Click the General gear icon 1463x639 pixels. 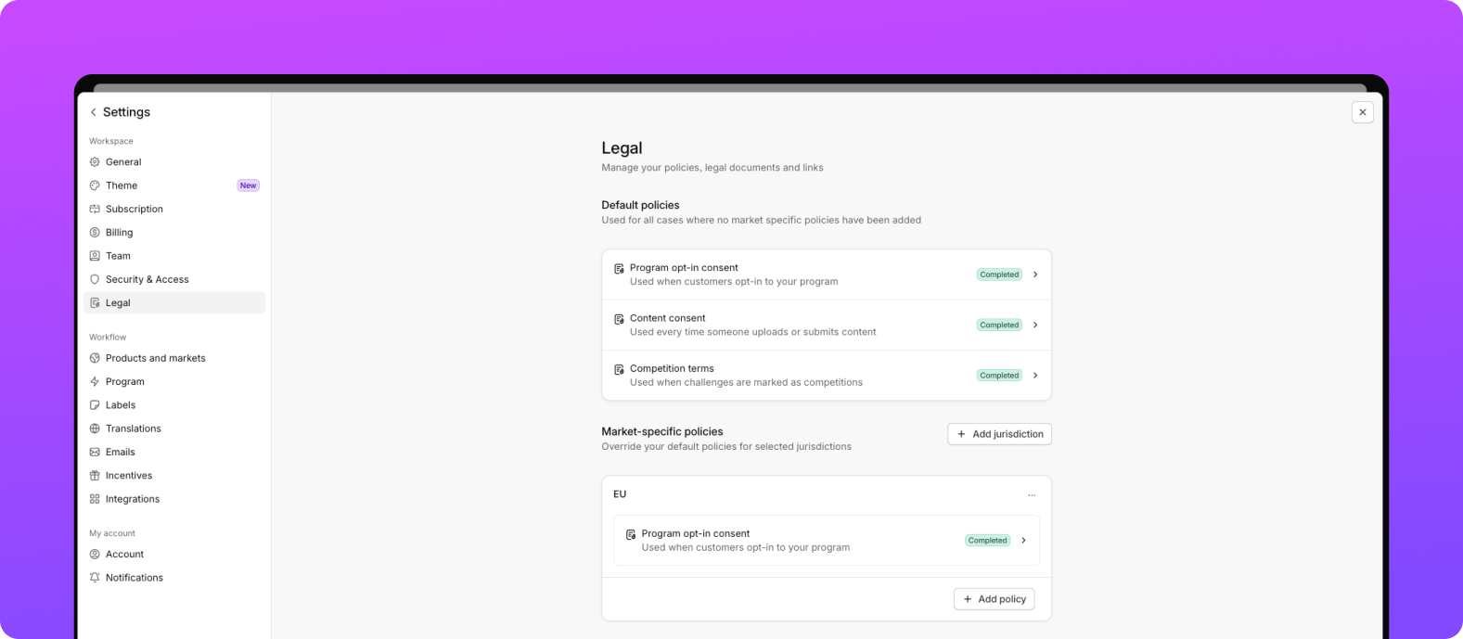(95, 161)
